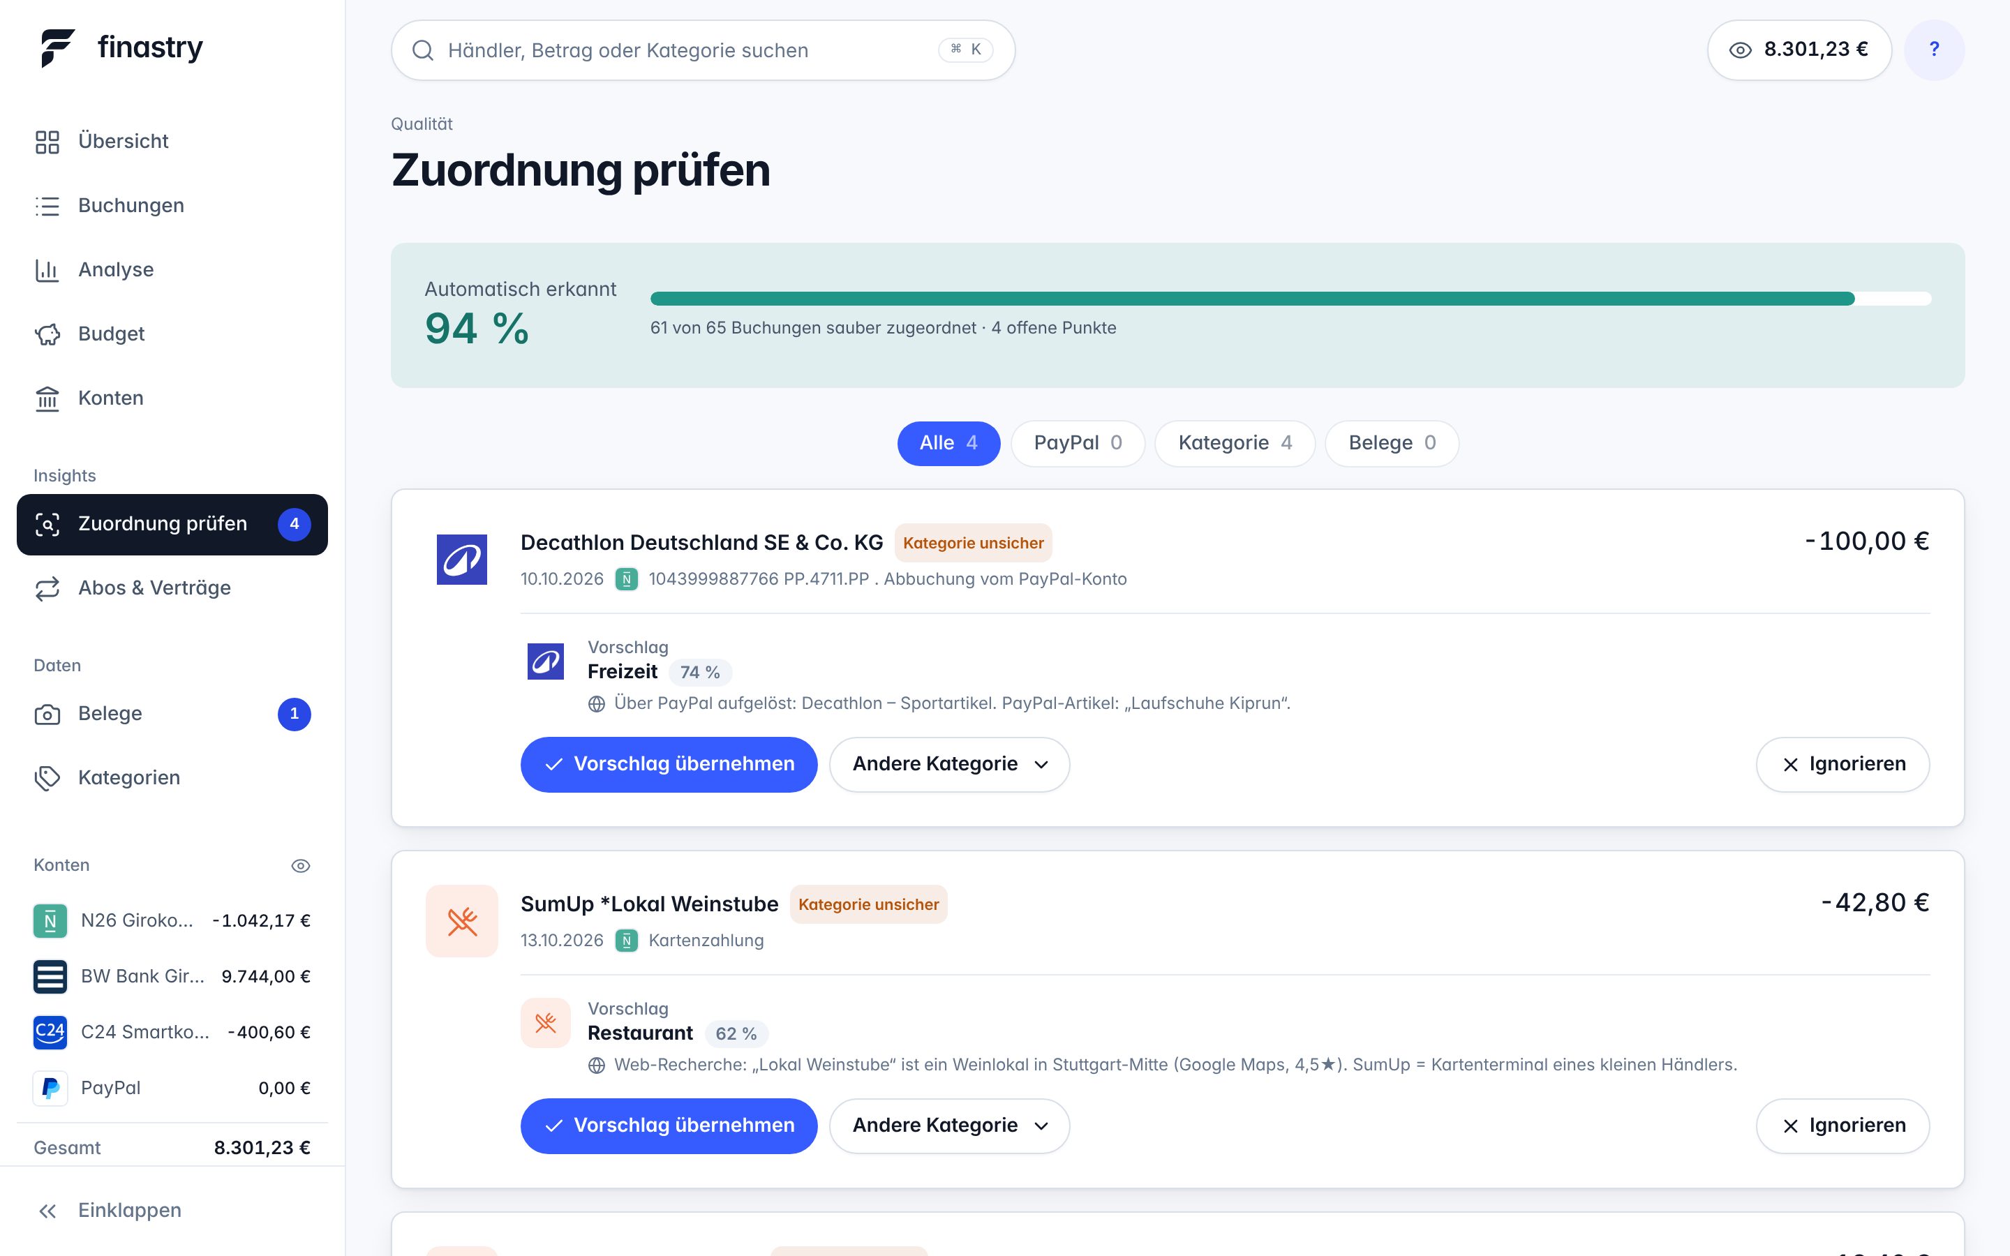
Task: Click Restaurant suggestion icon
Action: pyautogui.click(x=546, y=1022)
